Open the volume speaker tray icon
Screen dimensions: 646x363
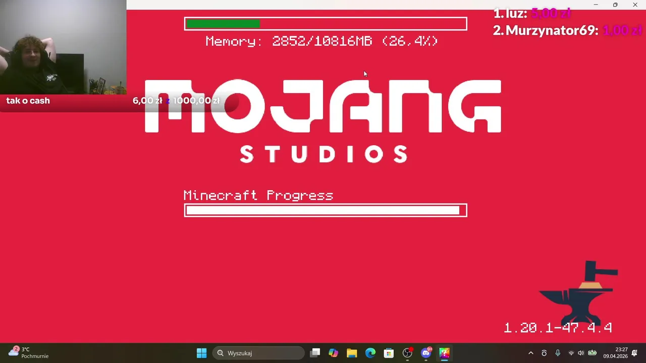click(581, 353)
